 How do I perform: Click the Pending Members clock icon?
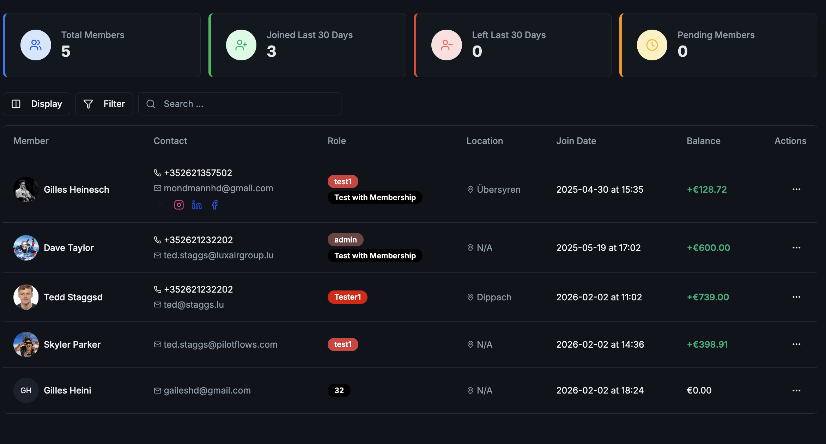tap(652, 45)
